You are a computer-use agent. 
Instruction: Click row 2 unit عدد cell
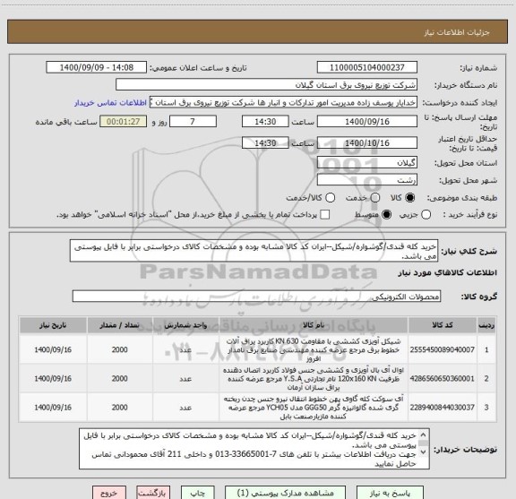click(186, 378)
